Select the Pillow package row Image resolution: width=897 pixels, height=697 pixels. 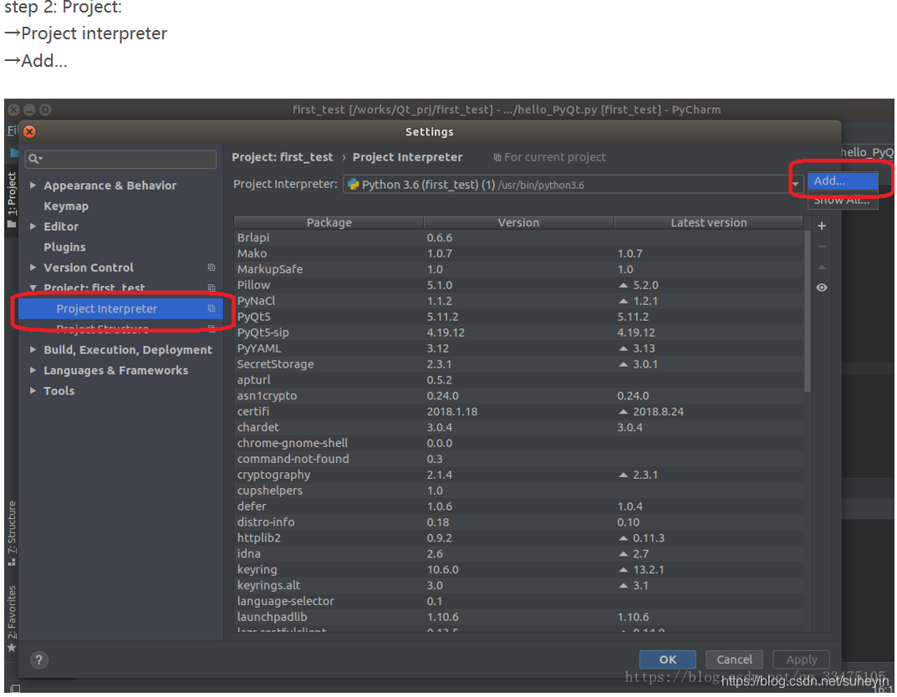(518, 285)
